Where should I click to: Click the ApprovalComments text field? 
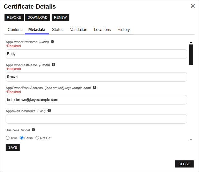click(96, 119)
